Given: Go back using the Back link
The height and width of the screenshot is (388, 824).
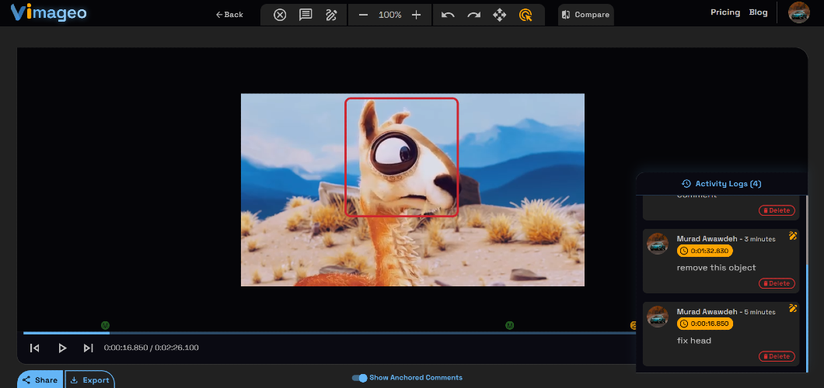Looking at the screenshot, I should pyautogui.click(x=229, y=15).
